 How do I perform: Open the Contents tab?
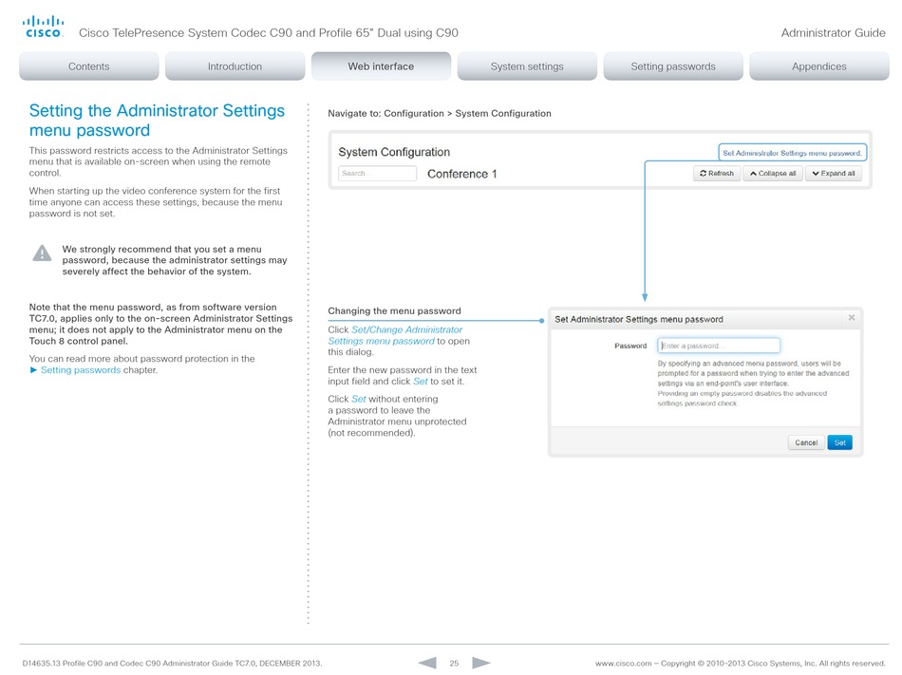(89, 66)
